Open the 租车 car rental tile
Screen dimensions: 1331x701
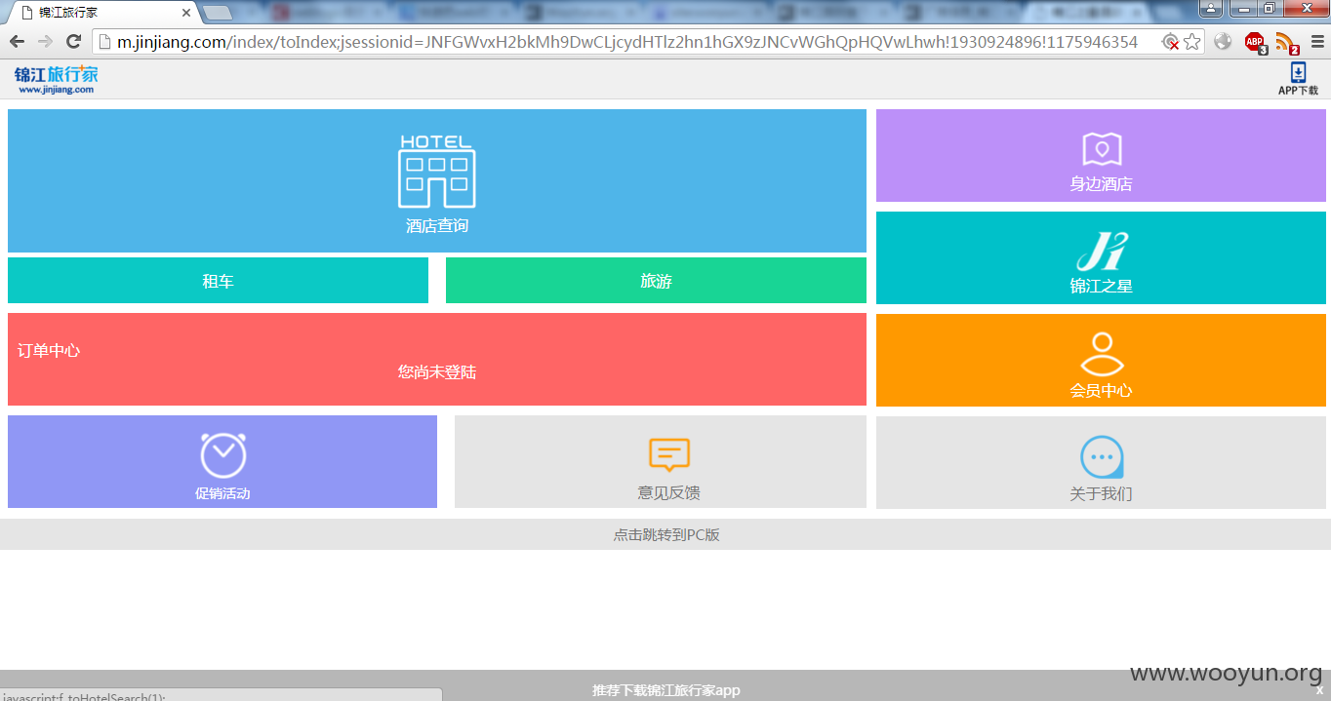pyautogui.click(x=218, y=281)
